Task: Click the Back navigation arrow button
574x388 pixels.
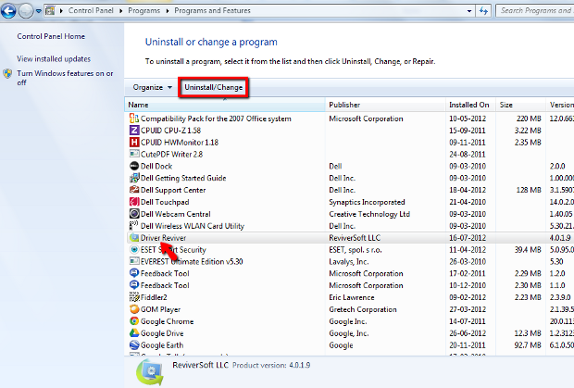Action: [8, 10]
